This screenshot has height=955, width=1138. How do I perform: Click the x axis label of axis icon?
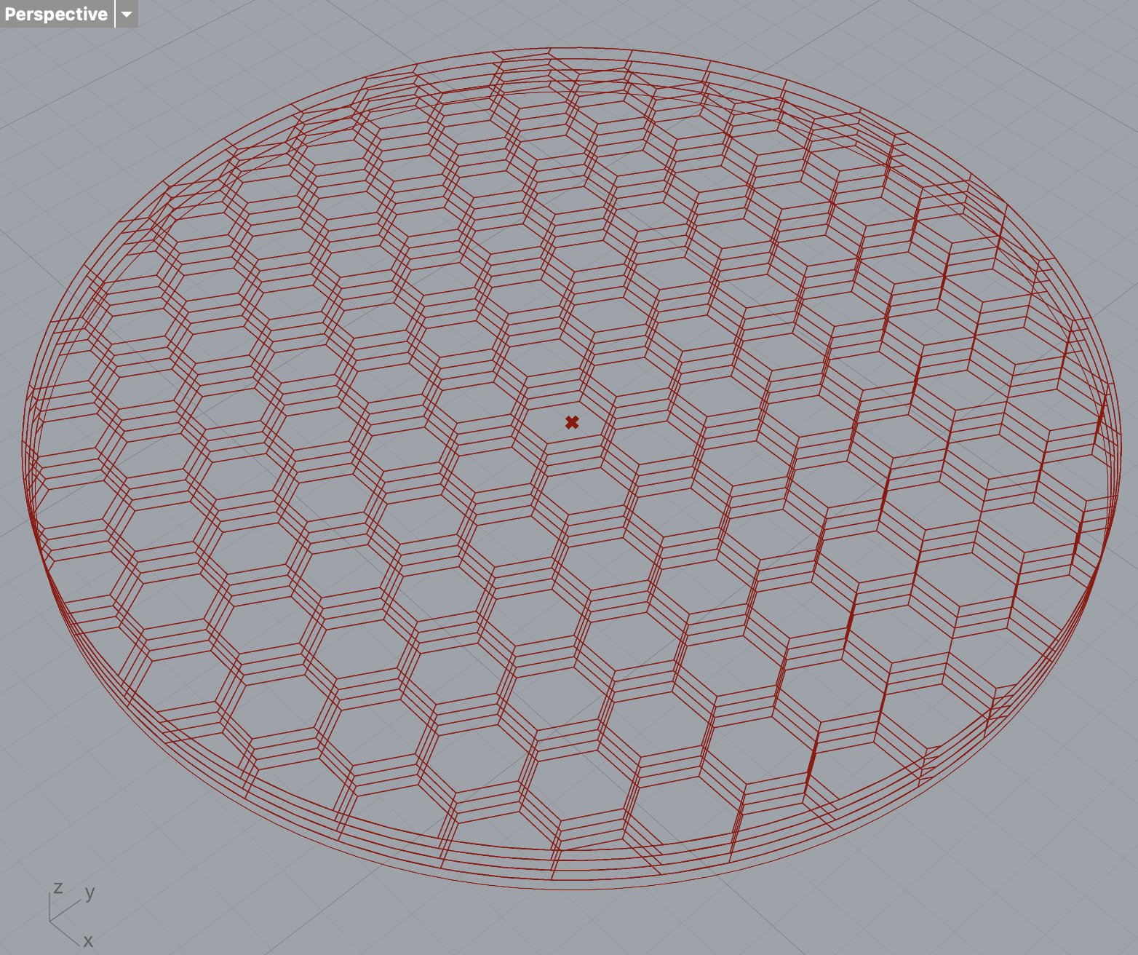tap(88, 940)
